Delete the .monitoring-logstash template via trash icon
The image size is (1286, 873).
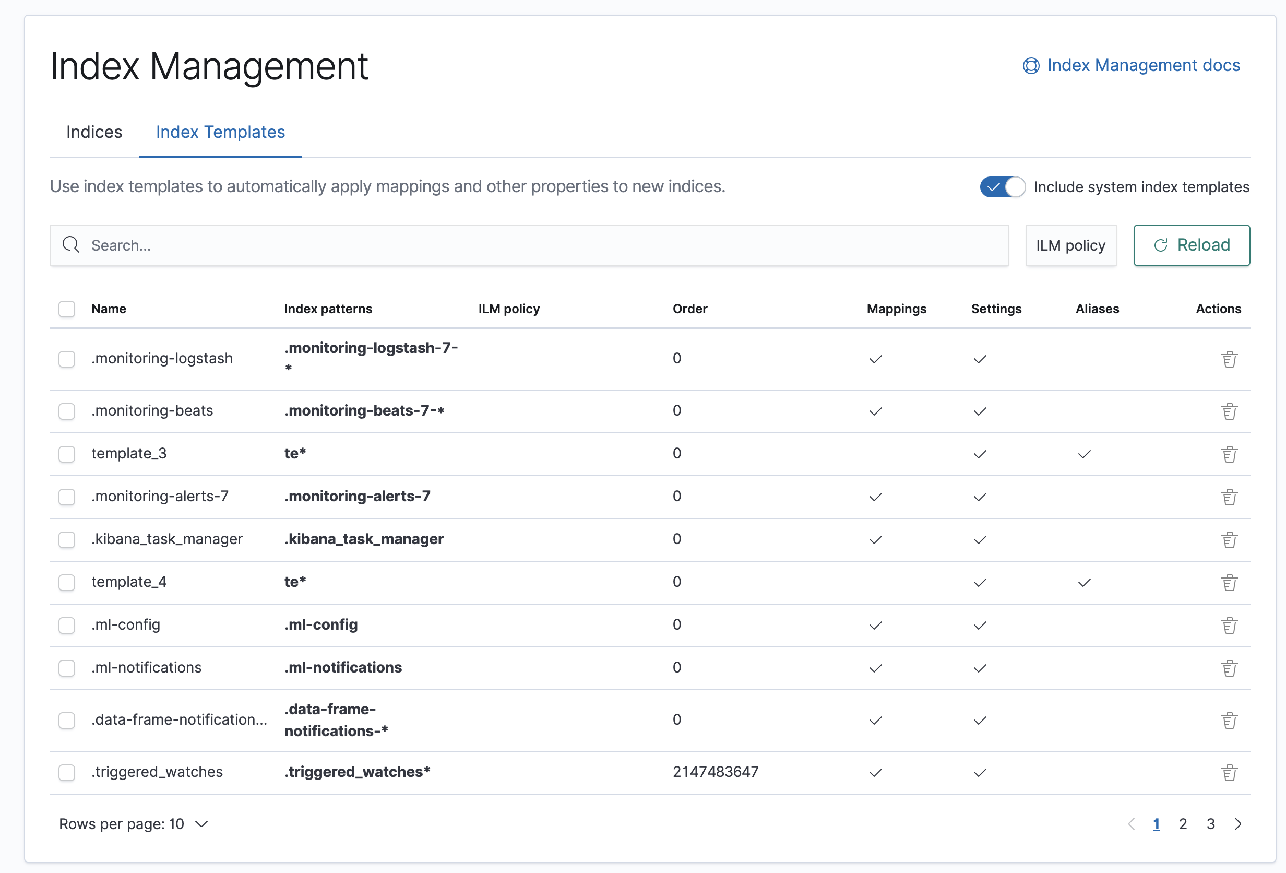[1229, 359]
